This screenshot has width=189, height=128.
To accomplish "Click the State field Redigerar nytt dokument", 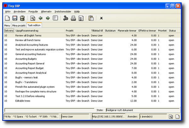I will tap(143, 110).
